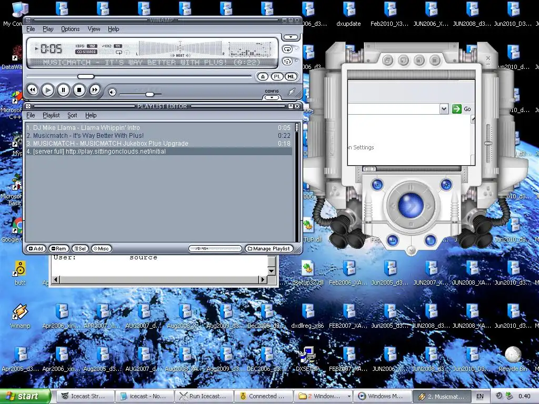The width and height of the screenshot is (539, 404).
Task: Click the Winamp seek bar handle
Action: tap(86, 76)
